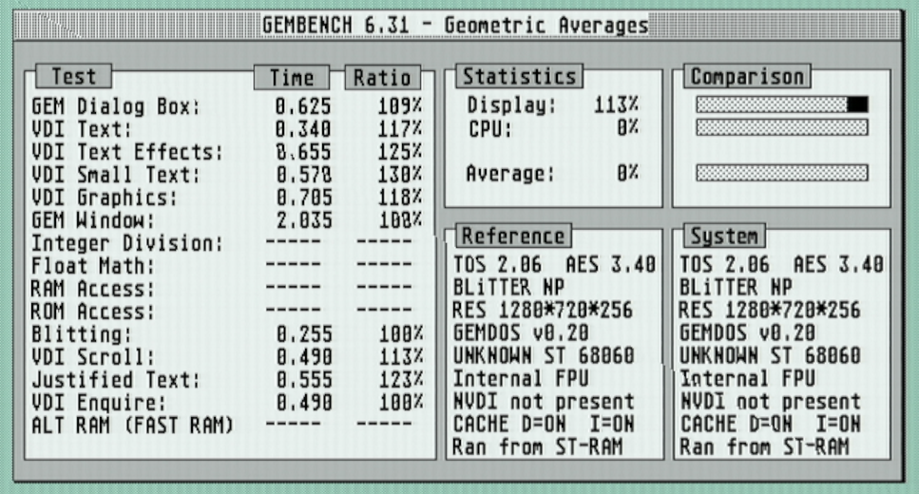The width and height of the screenshot is (919, 494).
Task: Click the Display comparison bar
Action: 782,104
